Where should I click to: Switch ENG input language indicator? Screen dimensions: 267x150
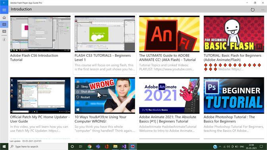[242, 146]
